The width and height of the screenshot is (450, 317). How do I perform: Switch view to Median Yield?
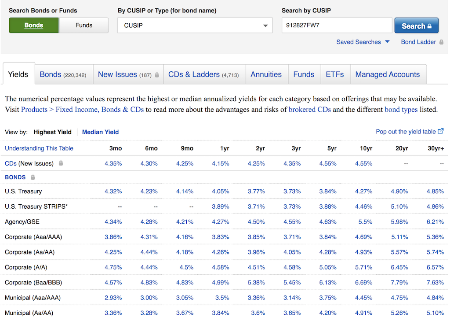(100, 132)
